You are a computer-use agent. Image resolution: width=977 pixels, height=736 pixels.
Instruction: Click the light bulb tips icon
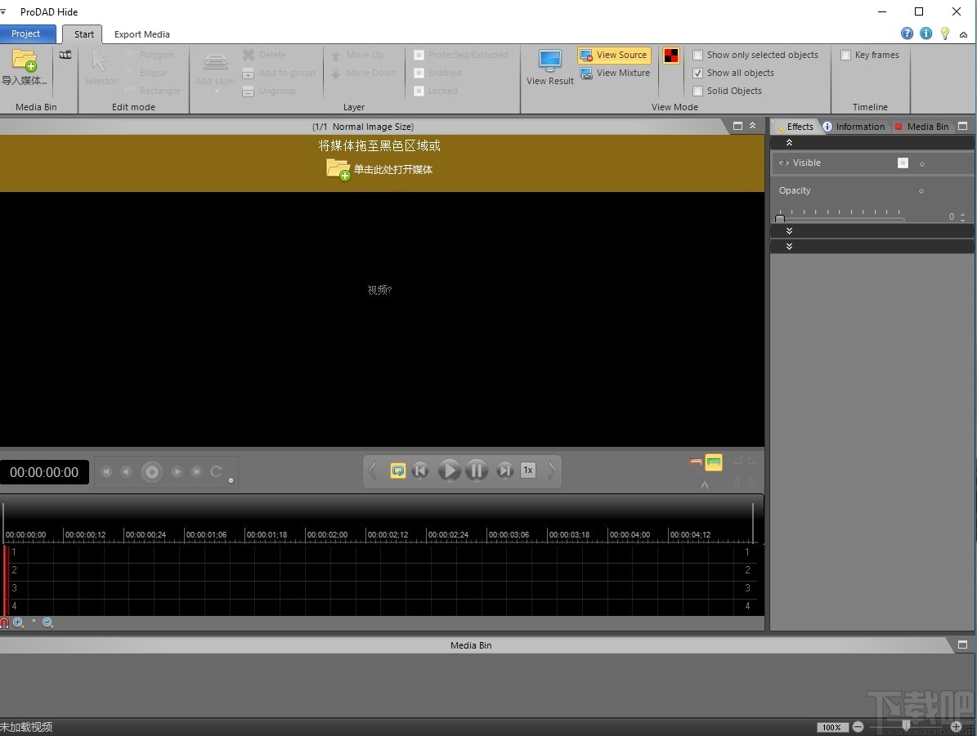point(945,33)
